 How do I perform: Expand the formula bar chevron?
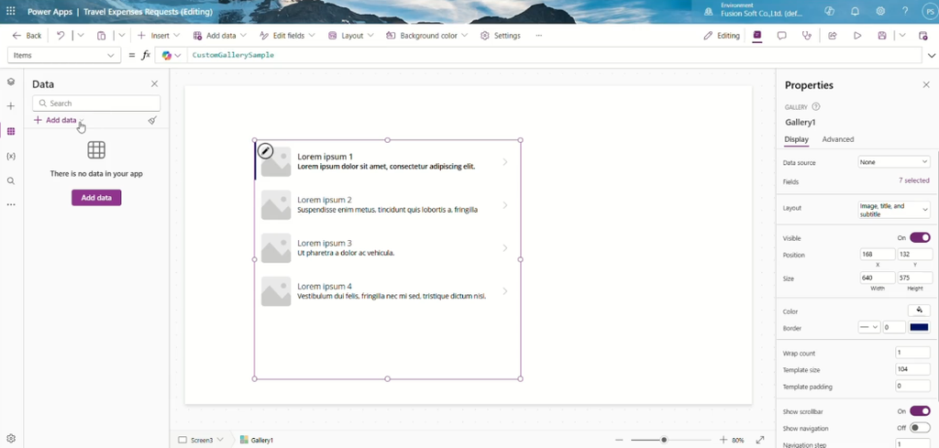click(932, 56)
